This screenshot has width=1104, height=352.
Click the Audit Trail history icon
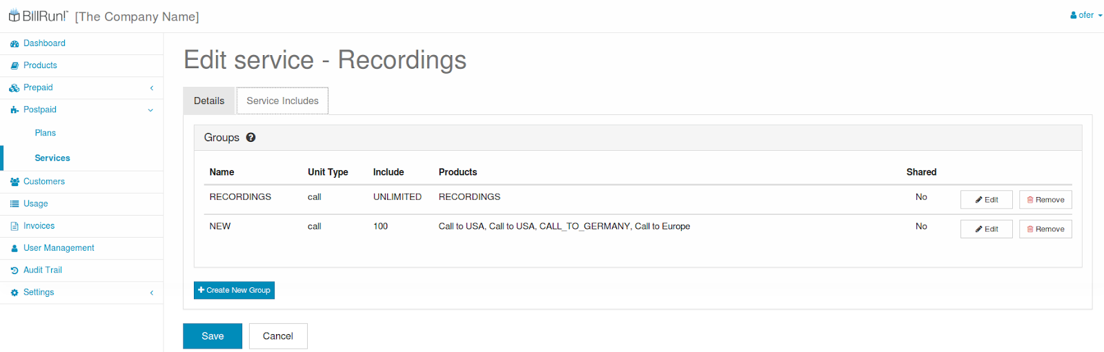click(14, 270)
